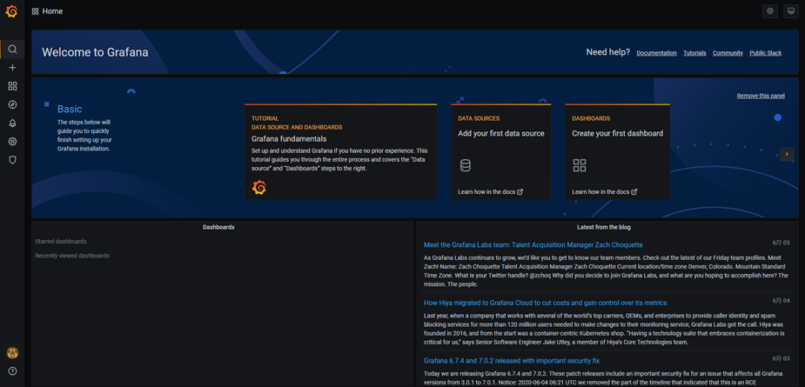Open the Help question mark icon
Image resolution: width=805 pixels, height=387 pixels.
pyautogui.click(x=12, y=371)
